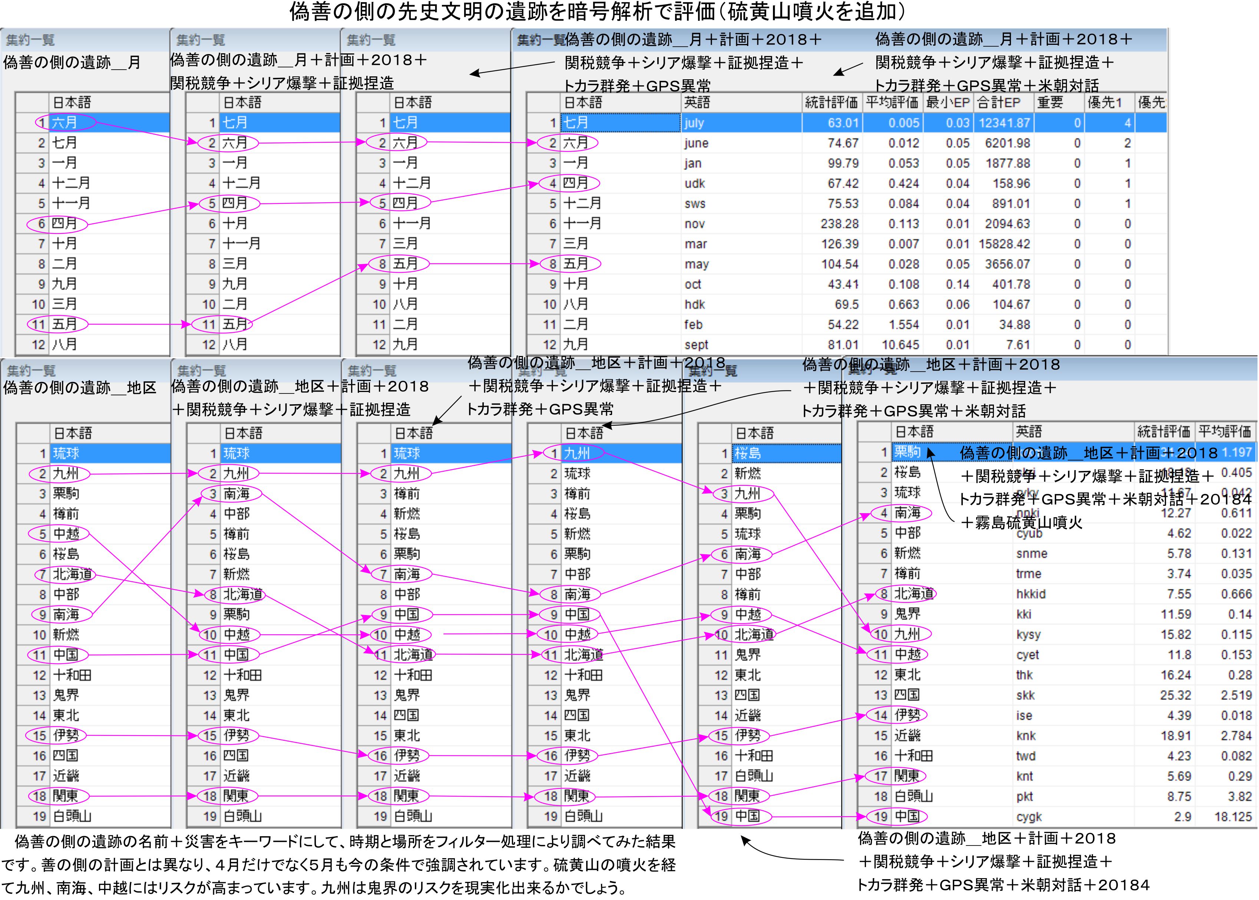The height and width of the screenshot is (900, 1259).
Task: Select the value 12341.87 cell
Action: point(1004,123)
